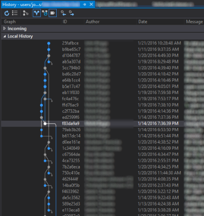Screen dimensions: 204x216
Task: Pin the History tab
Action: point(84,4)
